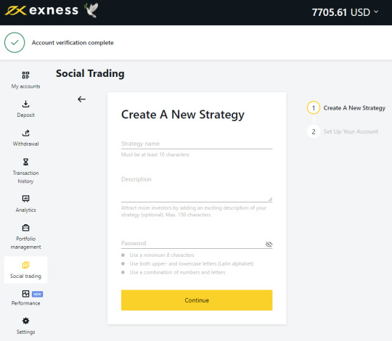Click the Deposit download icon

click(25, 104)
